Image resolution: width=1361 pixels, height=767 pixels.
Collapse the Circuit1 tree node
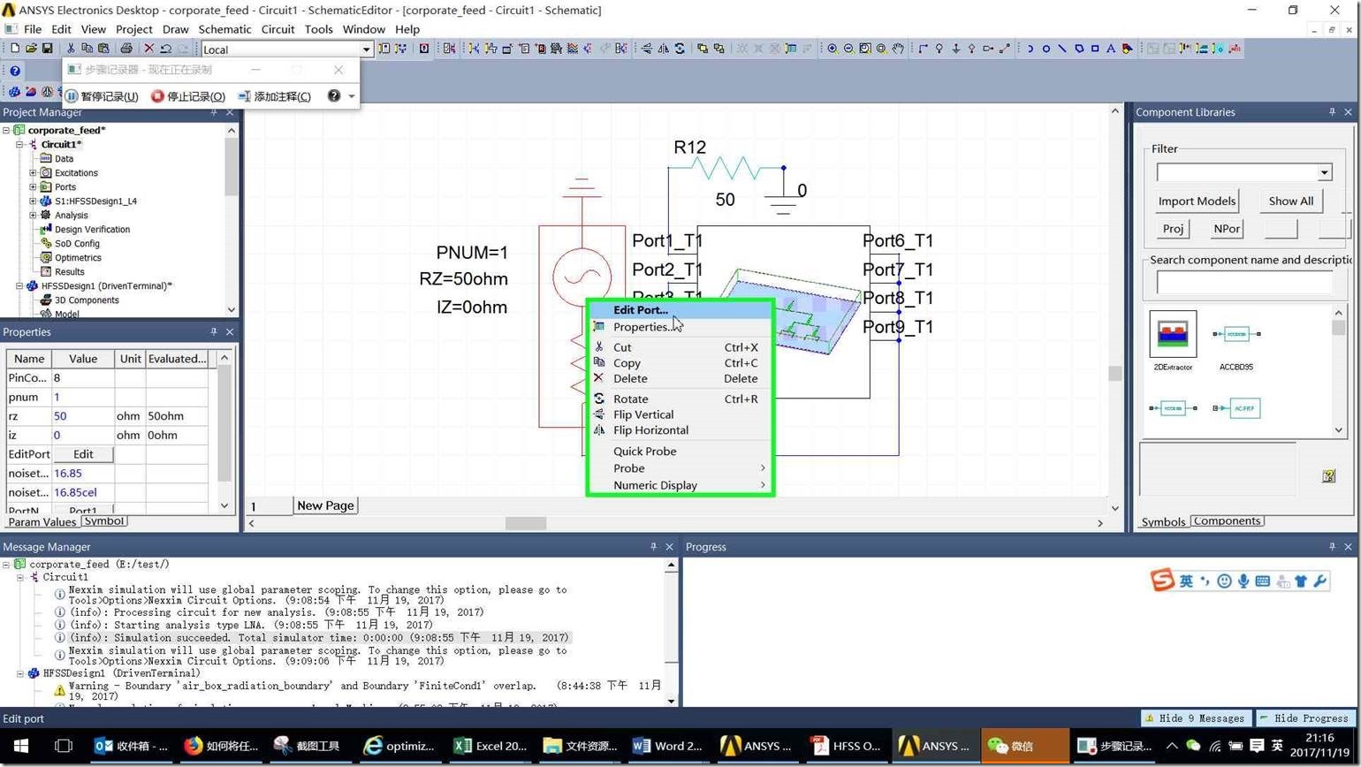click(x=19, y=144)
